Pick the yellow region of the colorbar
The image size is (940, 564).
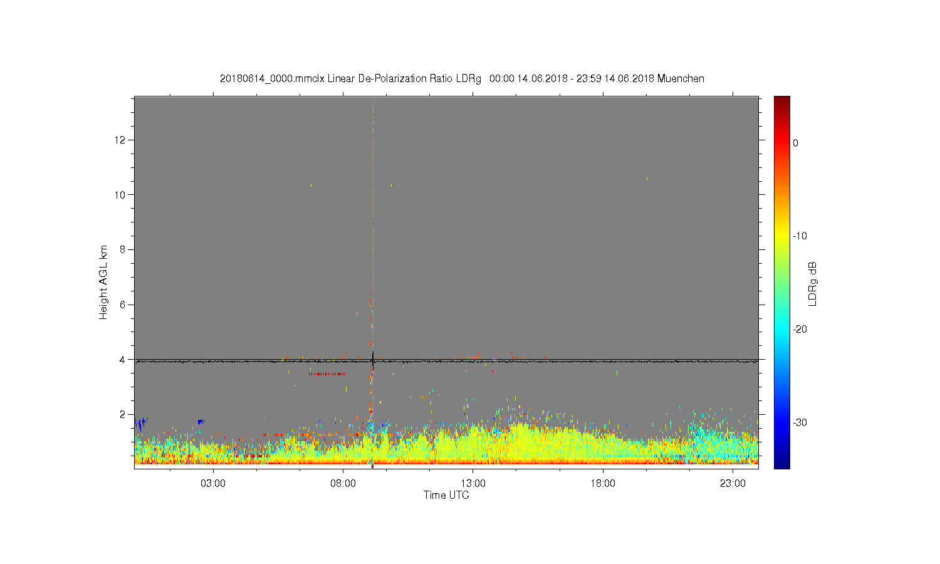[x=782, y=236]
